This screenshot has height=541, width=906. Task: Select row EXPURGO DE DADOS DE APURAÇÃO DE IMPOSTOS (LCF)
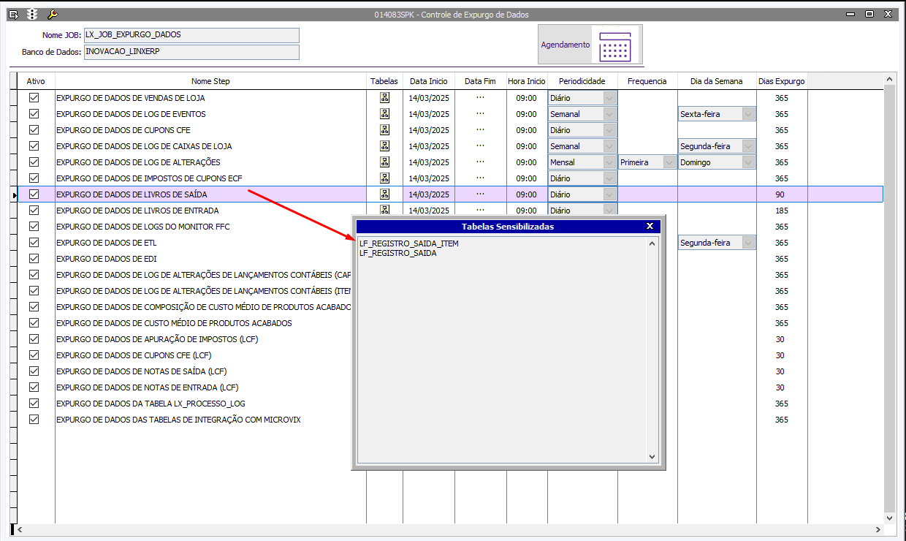pos(157,339)
